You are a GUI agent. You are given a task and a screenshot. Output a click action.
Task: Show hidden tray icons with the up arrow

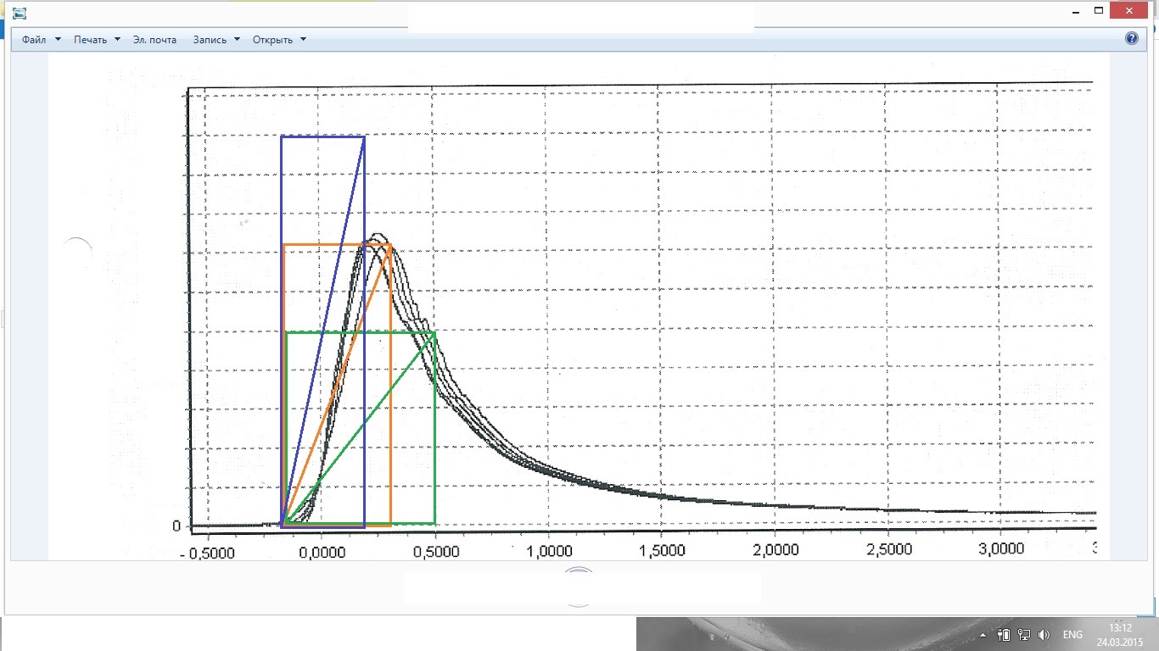983,634
